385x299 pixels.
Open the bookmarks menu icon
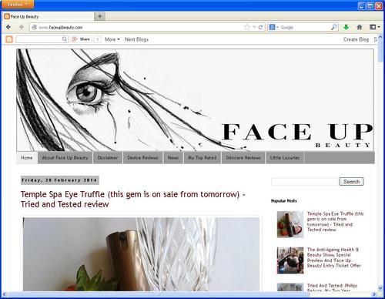point(374,27)
